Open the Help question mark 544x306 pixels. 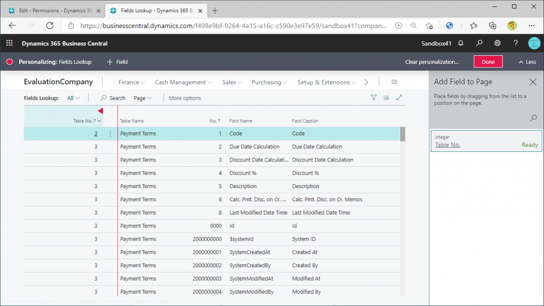tap(515, 43)
